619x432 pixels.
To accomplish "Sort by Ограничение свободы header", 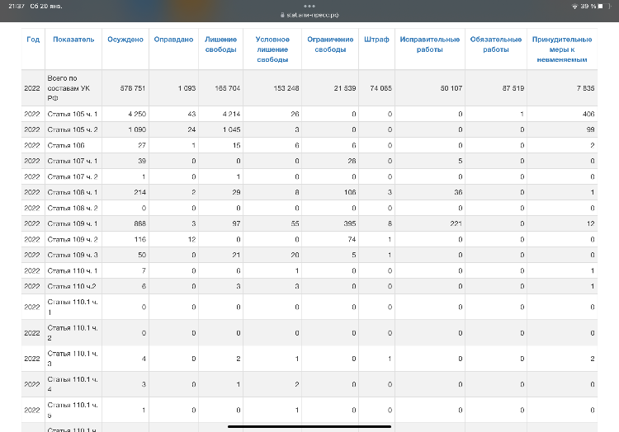I will coord(330,45).
